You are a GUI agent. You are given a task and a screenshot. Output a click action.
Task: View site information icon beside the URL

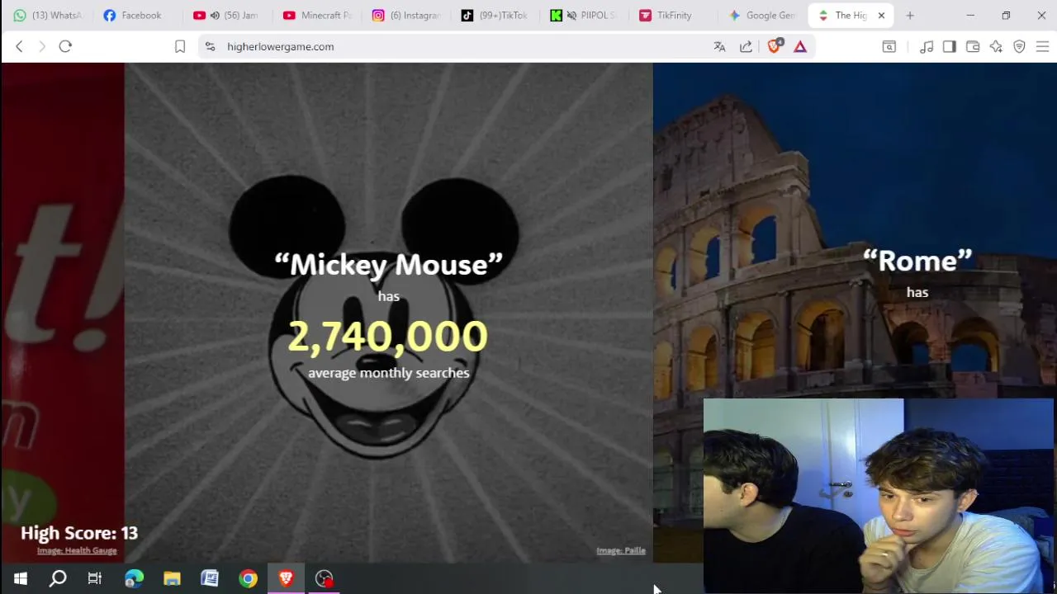pyautogui.click(x=210, y=47)
